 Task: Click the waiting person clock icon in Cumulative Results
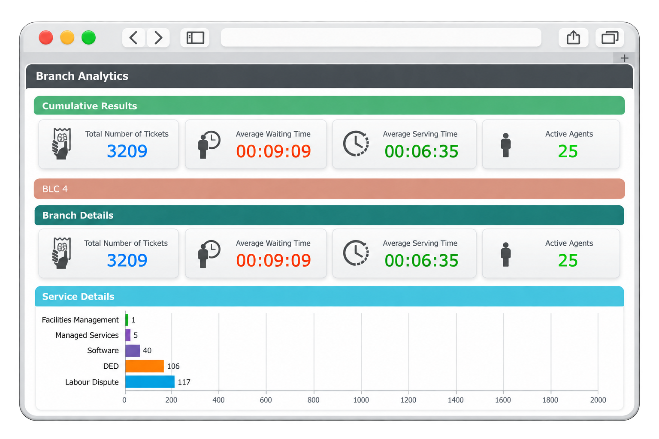coord(209,145)
